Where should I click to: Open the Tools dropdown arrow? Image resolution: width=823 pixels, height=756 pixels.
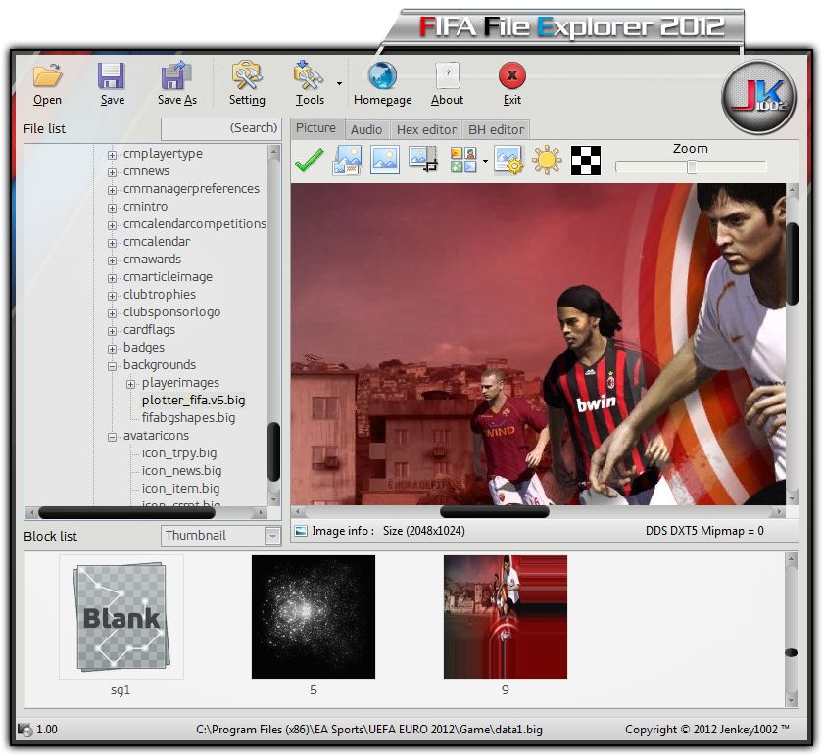[x=339, y=84]
